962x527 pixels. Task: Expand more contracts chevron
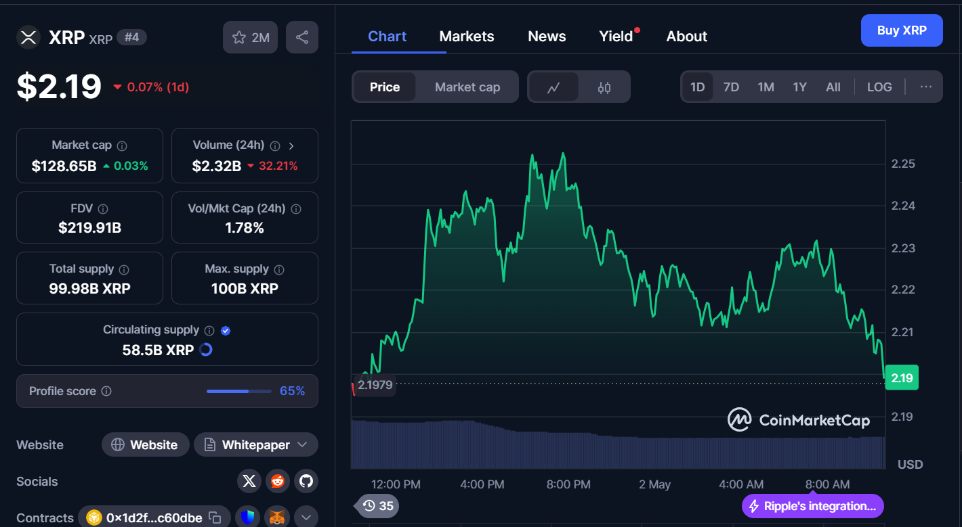(306, 518)
